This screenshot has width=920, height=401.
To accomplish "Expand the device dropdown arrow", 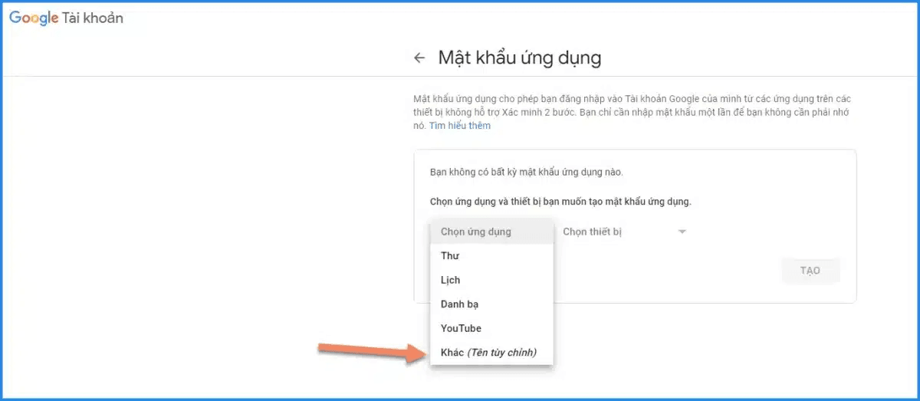I will [x=682, y=232].
